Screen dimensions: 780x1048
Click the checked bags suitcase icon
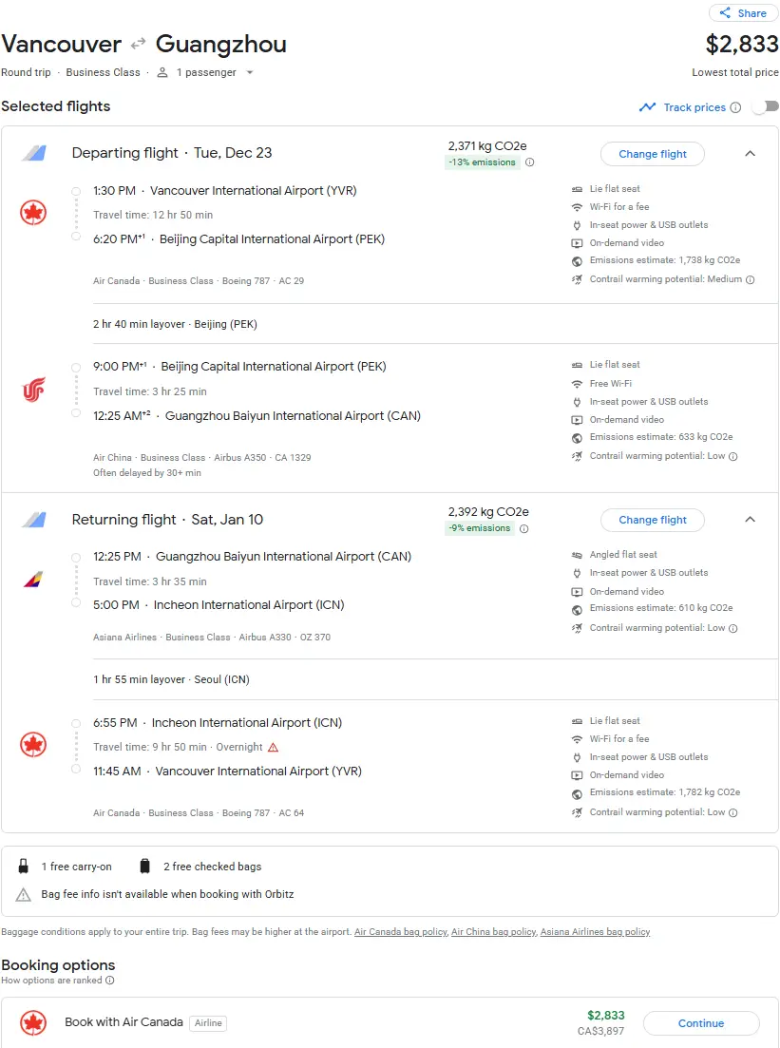click(144, 867)
